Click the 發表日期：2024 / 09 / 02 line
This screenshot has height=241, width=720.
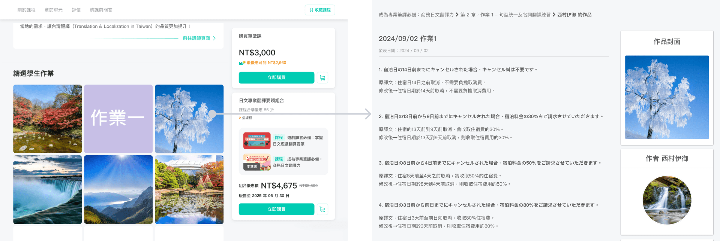(403, 51)
